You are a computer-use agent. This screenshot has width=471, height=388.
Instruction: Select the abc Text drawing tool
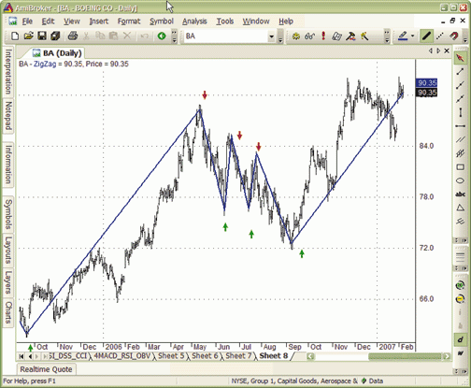pos(460,194)
